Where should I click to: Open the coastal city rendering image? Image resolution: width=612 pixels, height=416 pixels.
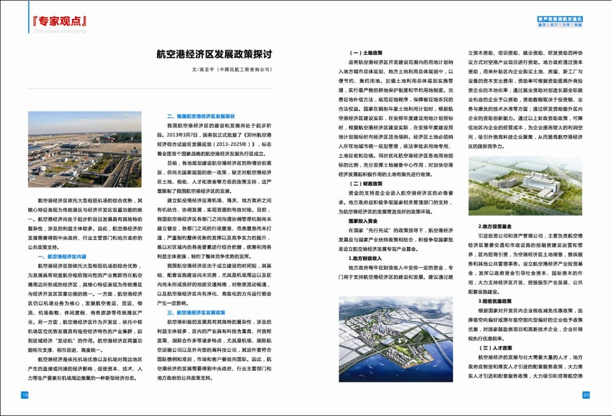[x=395, y=338]
